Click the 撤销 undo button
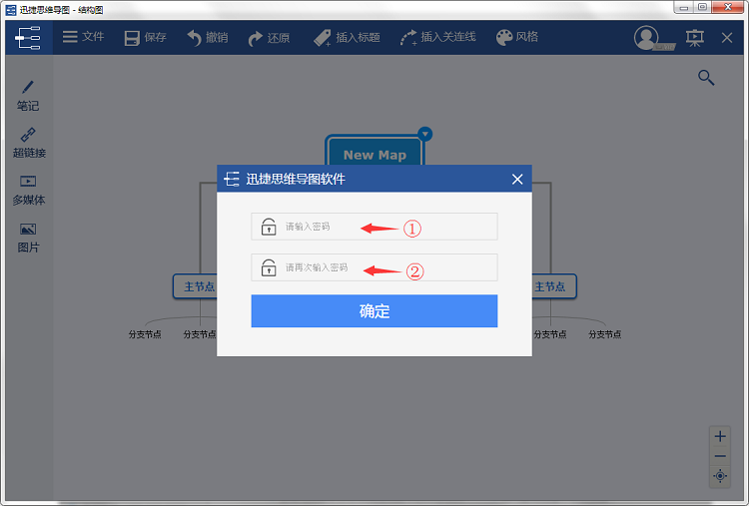Screen dimensions: 749x506 (208, 37)
